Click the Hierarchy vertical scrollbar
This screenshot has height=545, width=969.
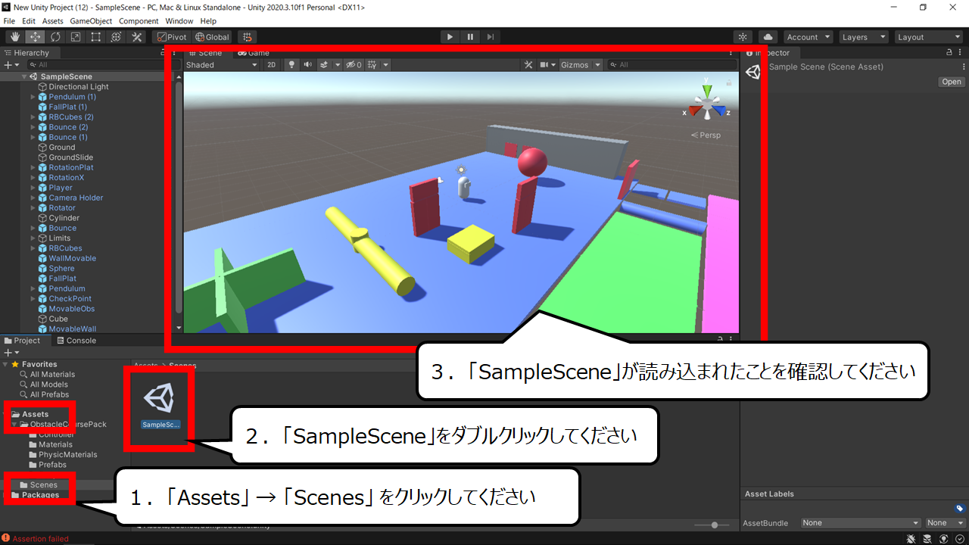coord(179,197)
